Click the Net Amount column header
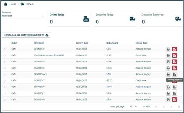Image resolution: width=184 pixels, height=113 pixels. pos(112,43)
